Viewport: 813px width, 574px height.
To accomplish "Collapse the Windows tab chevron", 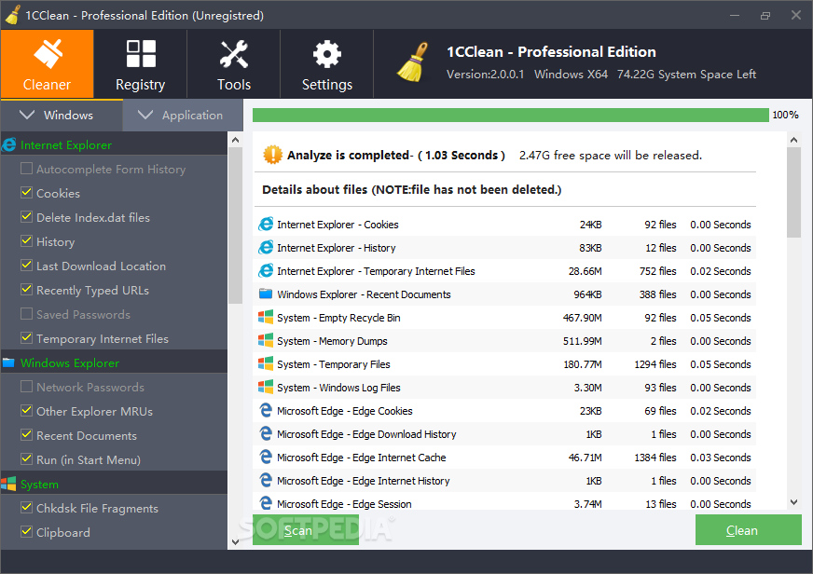I will pos(27,115).
